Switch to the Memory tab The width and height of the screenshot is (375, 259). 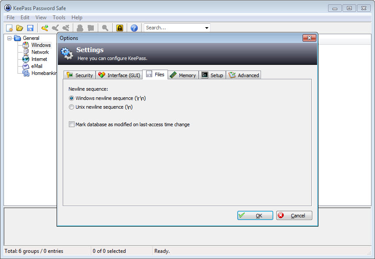point(183,75)
